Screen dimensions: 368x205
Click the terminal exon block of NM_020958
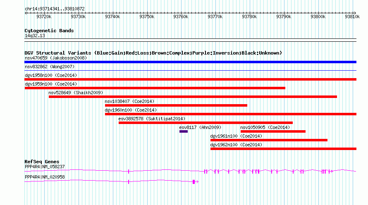(x=194, y=182)
